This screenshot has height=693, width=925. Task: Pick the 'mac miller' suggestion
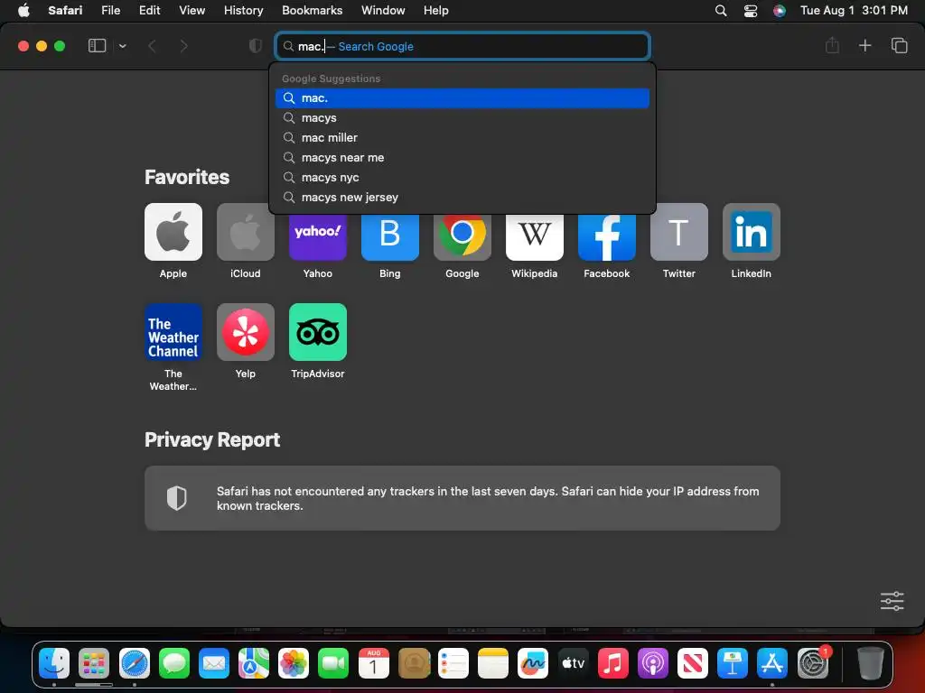[x=462, y=138]
